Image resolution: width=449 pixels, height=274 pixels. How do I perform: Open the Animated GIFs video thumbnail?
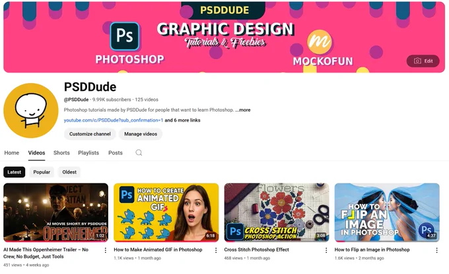[166, 213]
